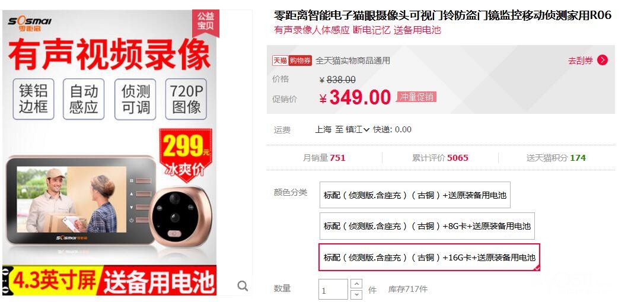Image resolution: width=628 pixels, height=302 pixels.
Task: Click the 月销量 751 sales figure
Action: pyautogui.click(x=324, y=158)
